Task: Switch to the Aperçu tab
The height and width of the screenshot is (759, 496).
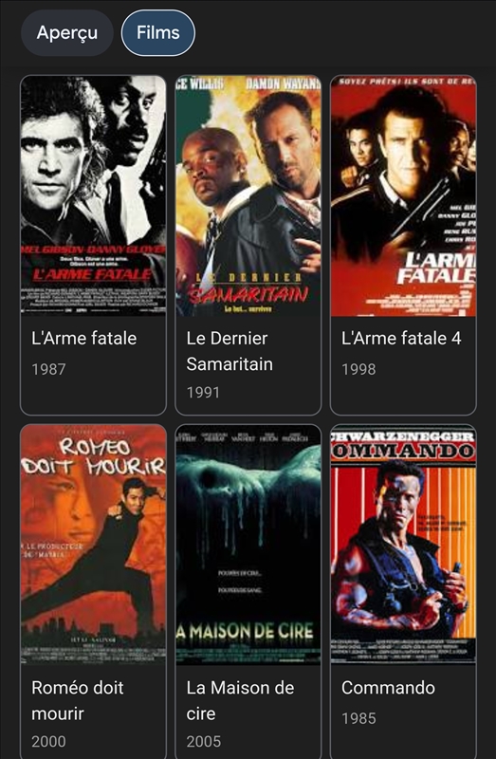Action: [x=66, y=33]
